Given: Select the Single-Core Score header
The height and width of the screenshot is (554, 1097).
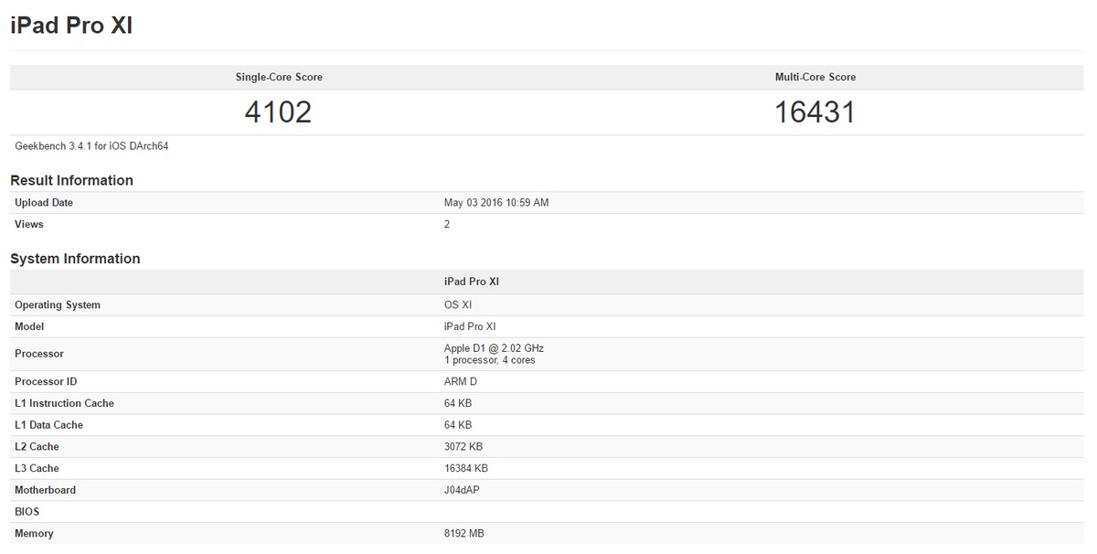Looking at the screenshot, I should tap(279, 77).
